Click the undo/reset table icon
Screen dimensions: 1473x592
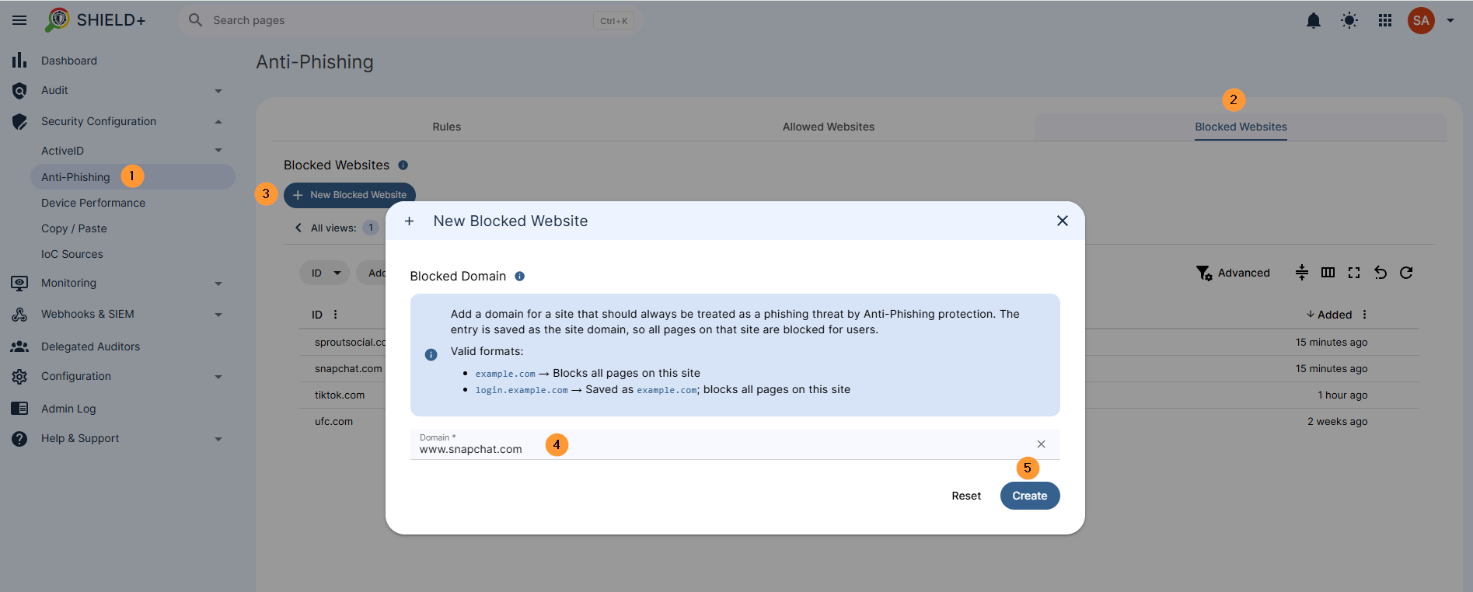(1381, 273)
